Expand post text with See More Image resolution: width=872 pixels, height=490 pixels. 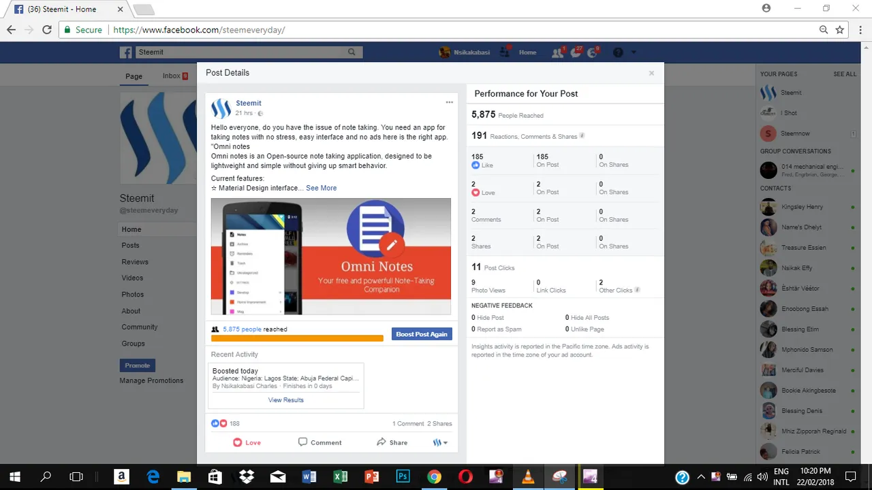(x=321, y=188)
